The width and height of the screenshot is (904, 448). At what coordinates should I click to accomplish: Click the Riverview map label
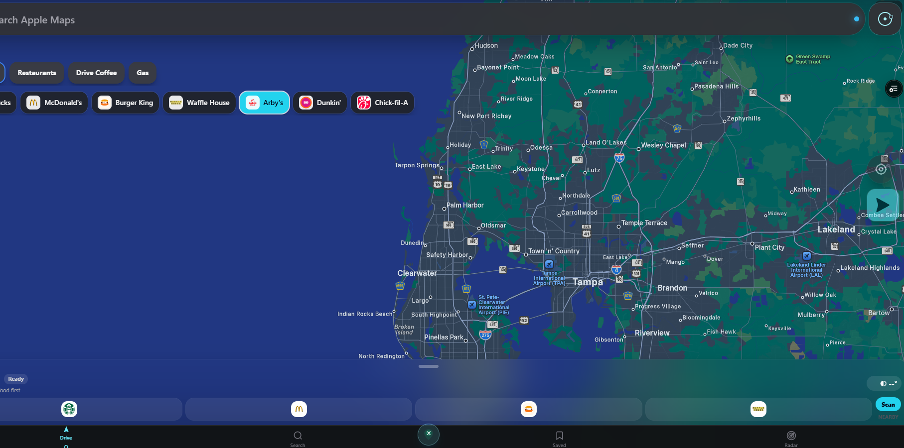pos(652,333)
